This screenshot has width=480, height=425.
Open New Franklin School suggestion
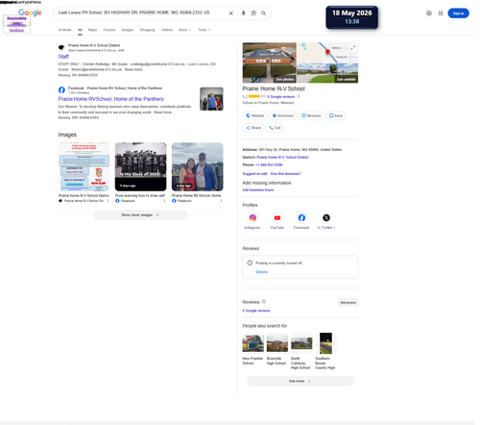252,349
